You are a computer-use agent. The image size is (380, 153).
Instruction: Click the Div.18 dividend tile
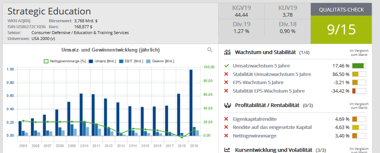pyautogui.click(x=287, y=27)
